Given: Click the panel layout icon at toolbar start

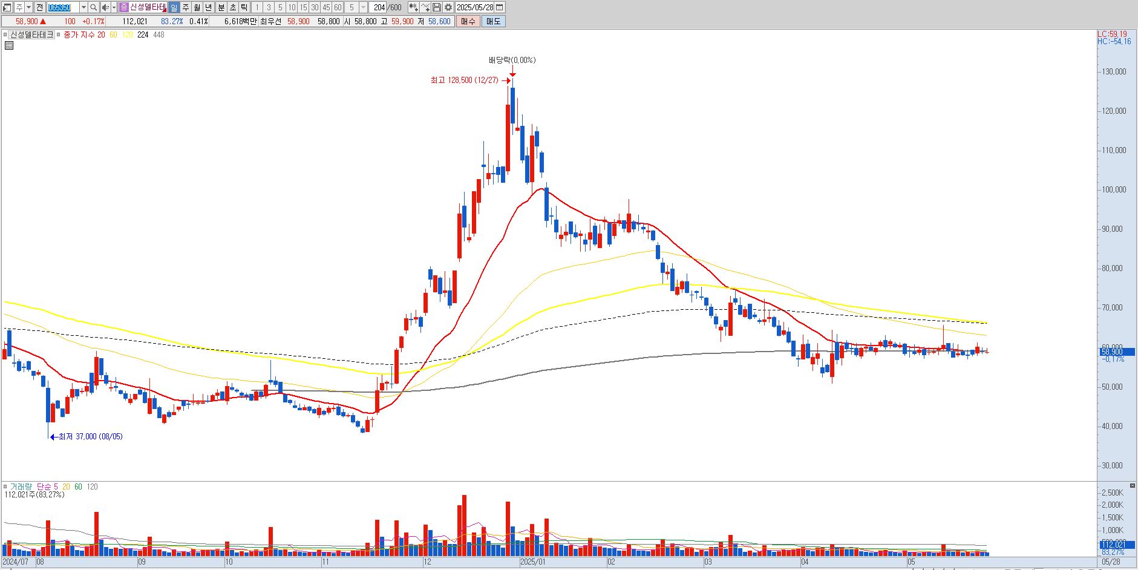Looking at the screenshot, I should pos(7,7).
